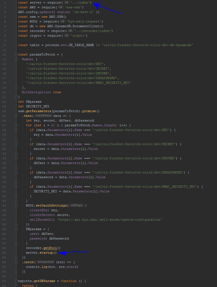Collapse the for loop fold on line 27

pyautogui.click(x=16, y=125)
